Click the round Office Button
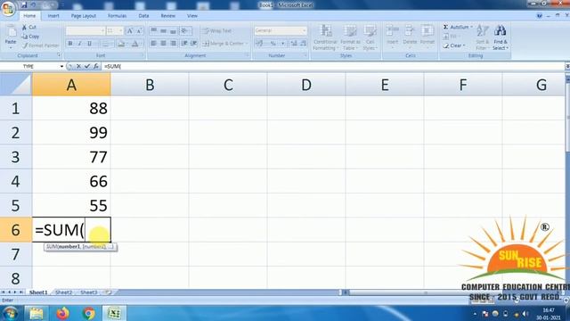570x321 pixels. [x=8, y=9]
